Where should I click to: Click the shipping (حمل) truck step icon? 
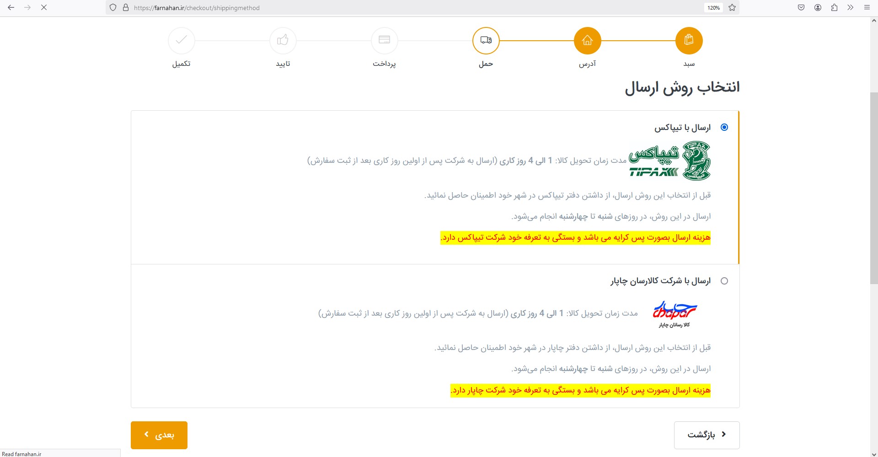pyautogui.click(x=486, y=41)
